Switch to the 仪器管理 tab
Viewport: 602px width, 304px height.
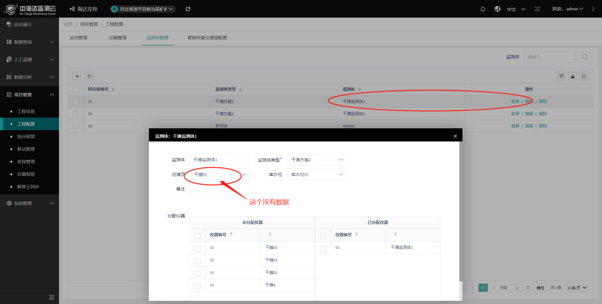click(117, 38)
